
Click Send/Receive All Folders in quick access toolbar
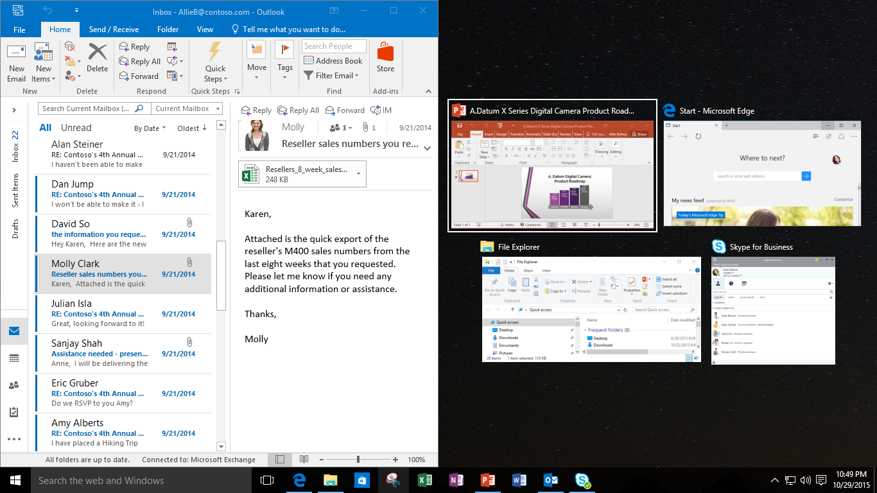17,11
